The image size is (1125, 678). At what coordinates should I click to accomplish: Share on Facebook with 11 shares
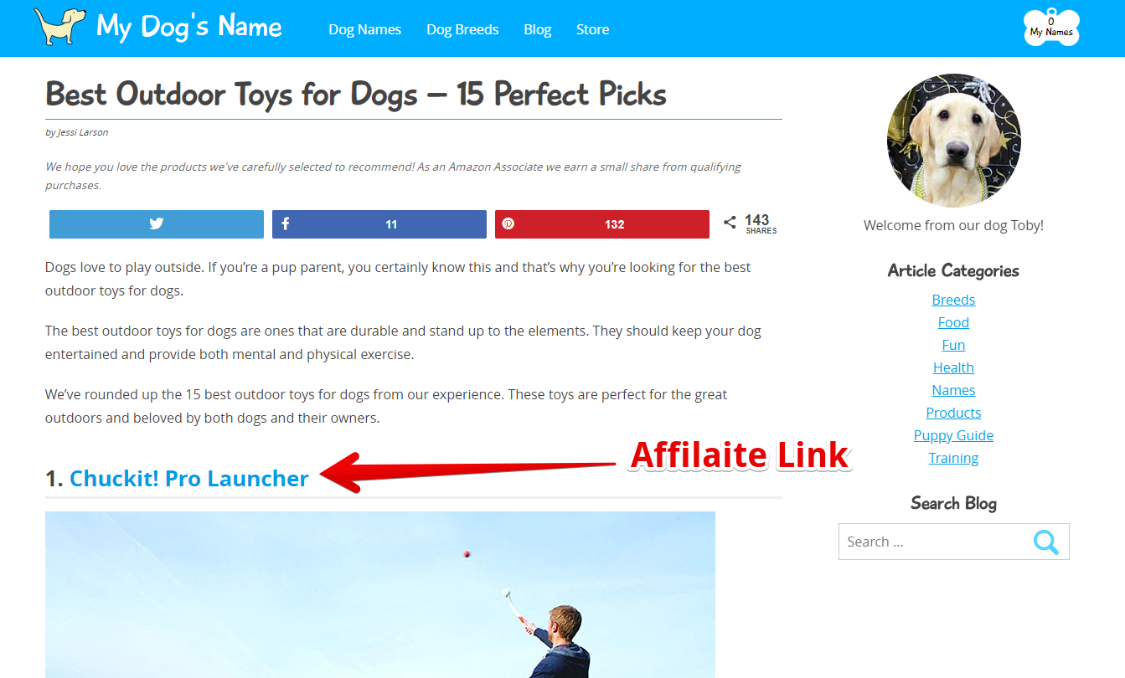click(x=379, y=224)
